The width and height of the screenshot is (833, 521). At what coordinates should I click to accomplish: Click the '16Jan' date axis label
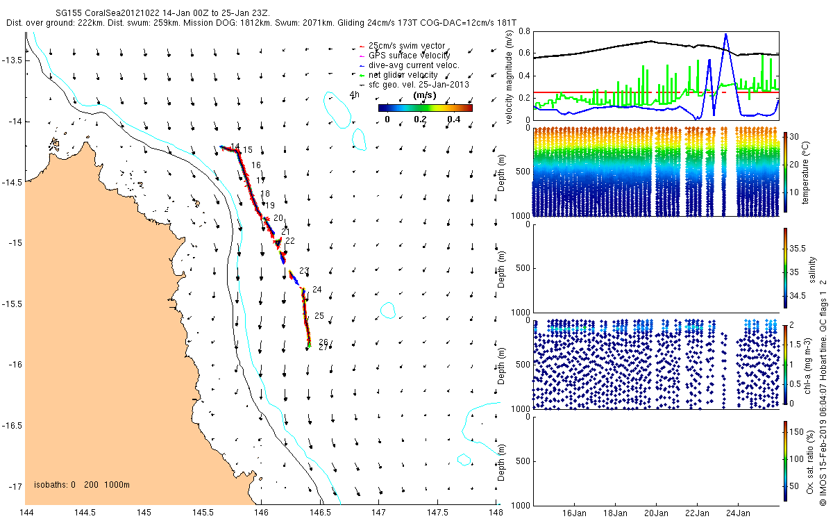(575, 514)
